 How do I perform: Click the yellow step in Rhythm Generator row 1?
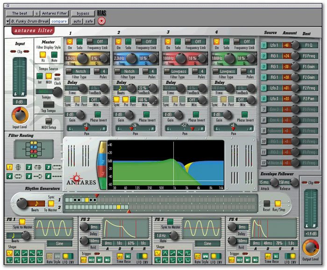87,200
